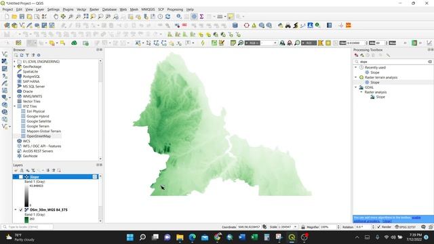
Task: Select Slope under GDAL Raster analysis
Action: point(380,97)
